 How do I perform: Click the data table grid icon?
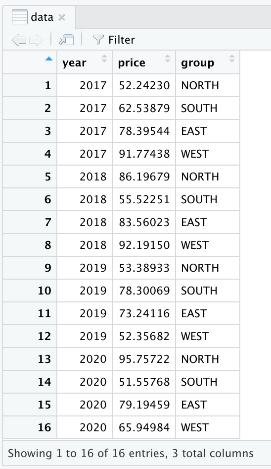tap(20, 17)
